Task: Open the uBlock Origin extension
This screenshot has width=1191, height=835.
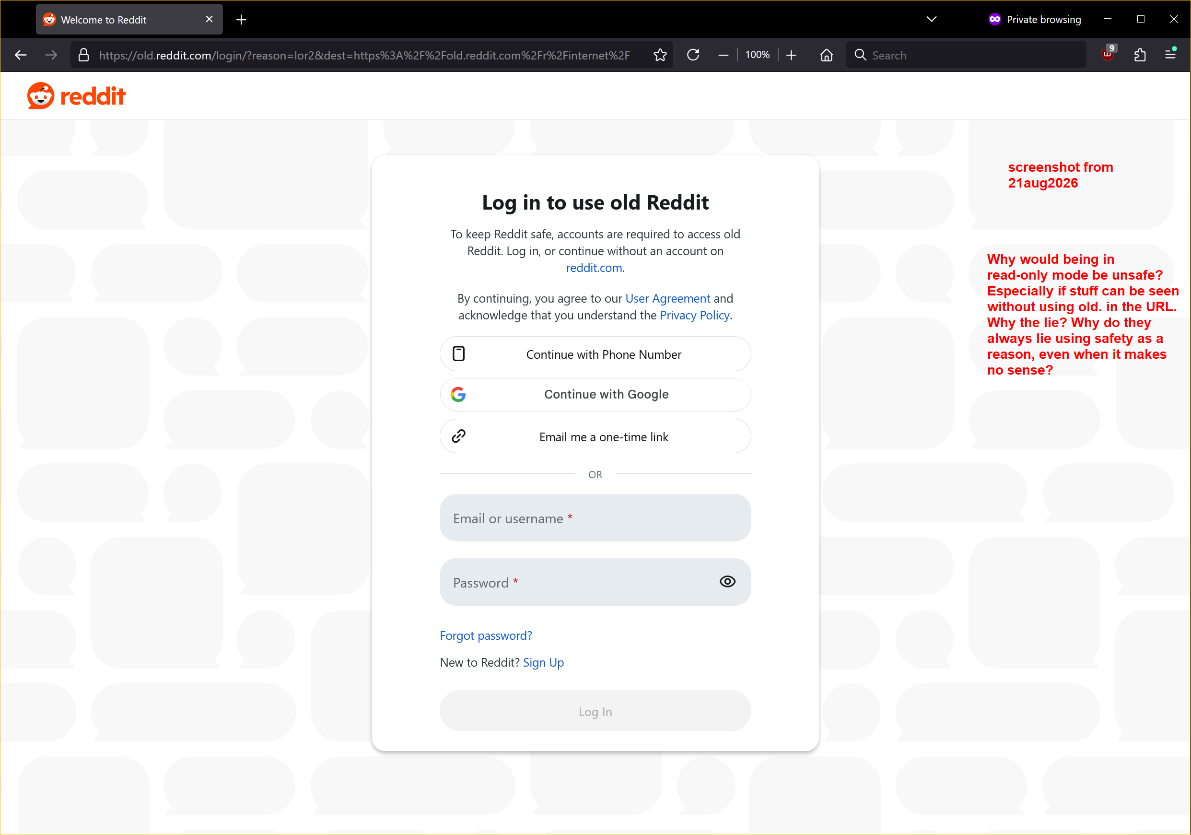Action: pyautogui.click(x=1108, y=55)
